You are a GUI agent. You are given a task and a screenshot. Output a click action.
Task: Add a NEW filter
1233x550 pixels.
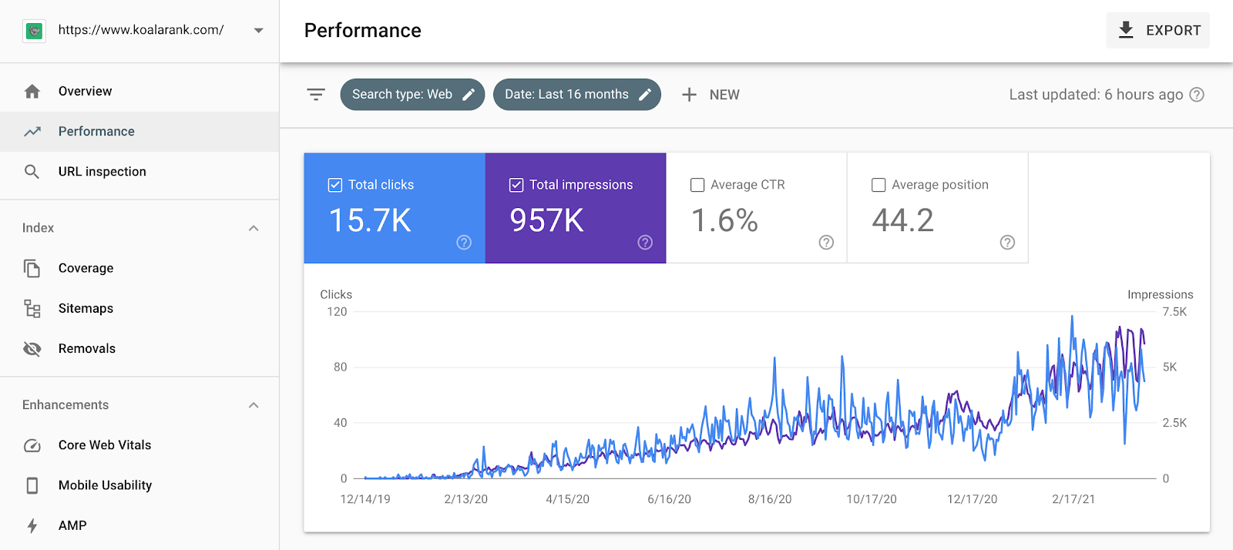click(711, 95)
